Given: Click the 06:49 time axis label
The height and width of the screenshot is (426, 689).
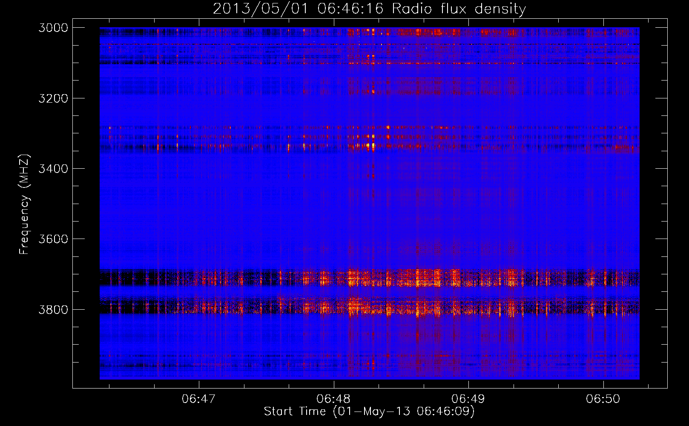Looking at the screenshot, I should (468, 399).
